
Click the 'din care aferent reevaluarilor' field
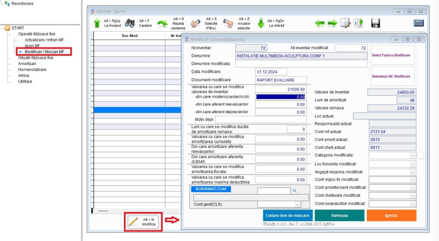coord(281,105)
